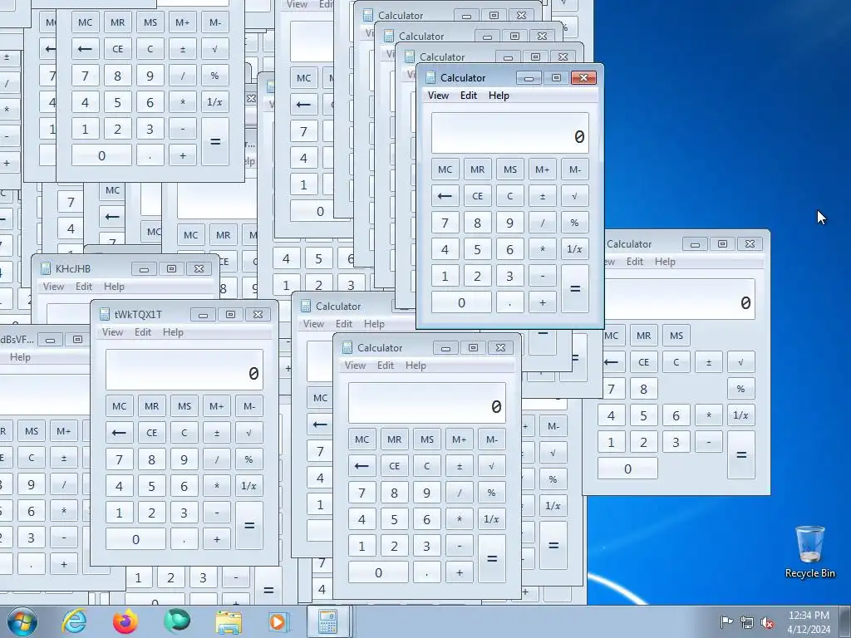Open Action Center flag in system tray
Image resolution: width=851 pixels, height=638 pixels.
pyautogui.click(x=726, y=621)
